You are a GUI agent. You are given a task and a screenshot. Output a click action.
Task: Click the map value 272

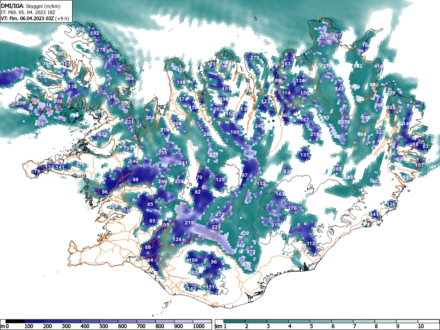[x=220, y=214]
